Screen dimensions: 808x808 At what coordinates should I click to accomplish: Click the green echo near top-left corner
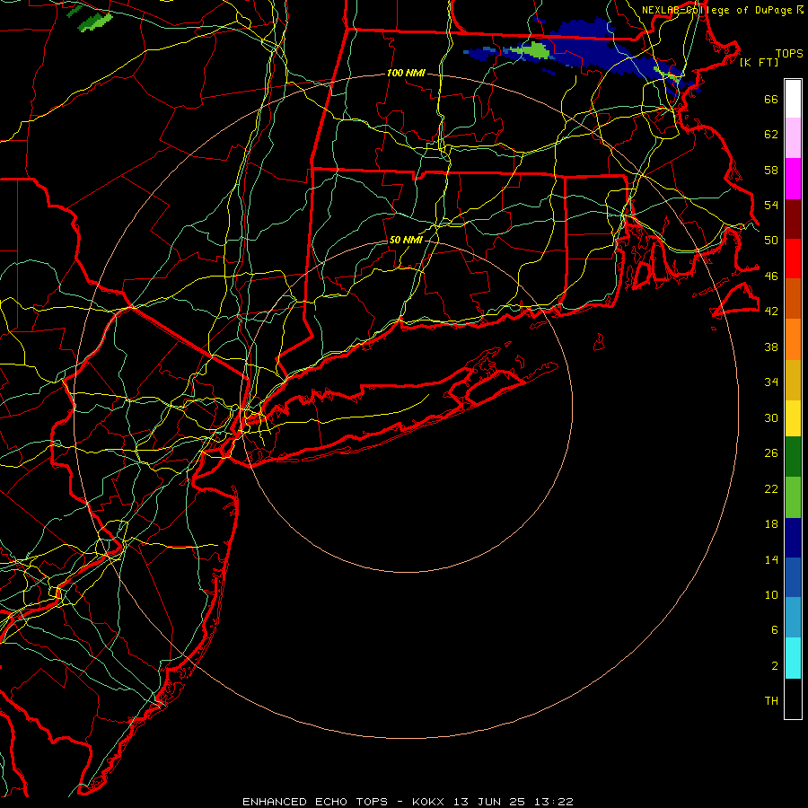(x=95, y=22)
